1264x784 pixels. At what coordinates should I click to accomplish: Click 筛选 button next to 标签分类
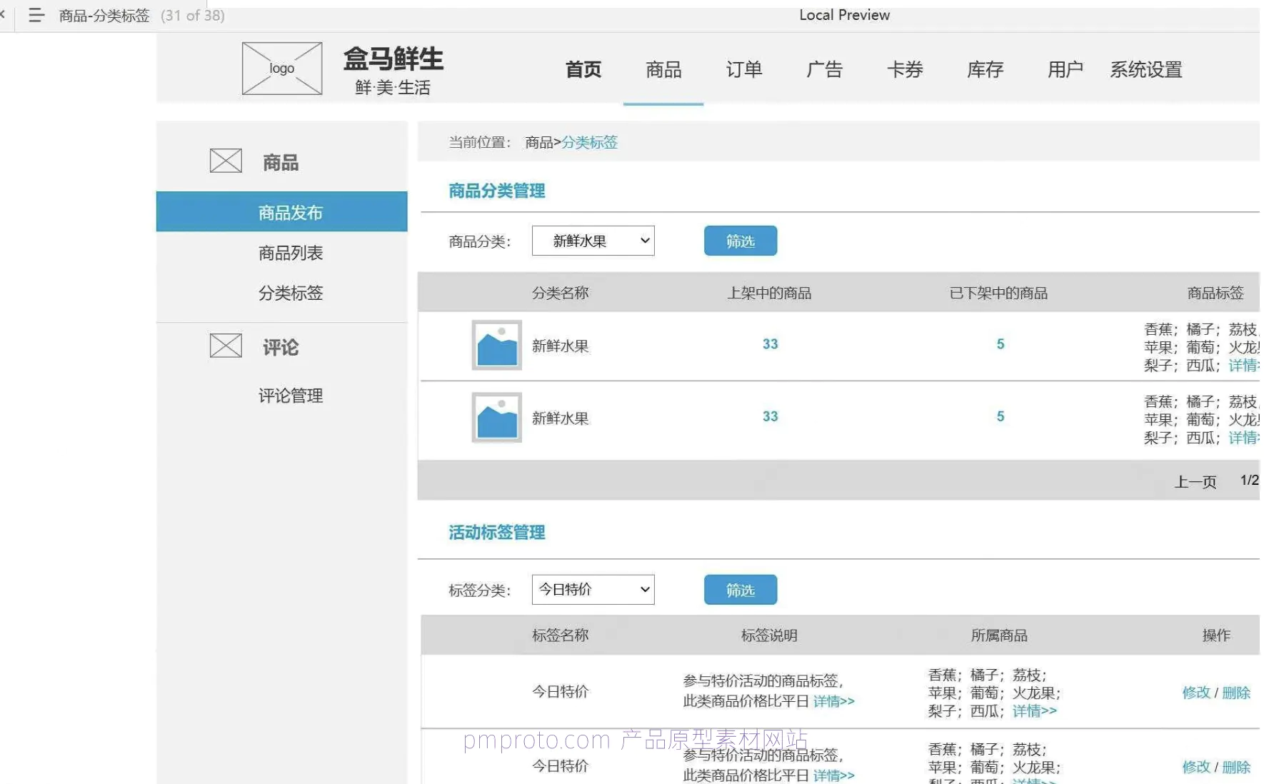741,590
